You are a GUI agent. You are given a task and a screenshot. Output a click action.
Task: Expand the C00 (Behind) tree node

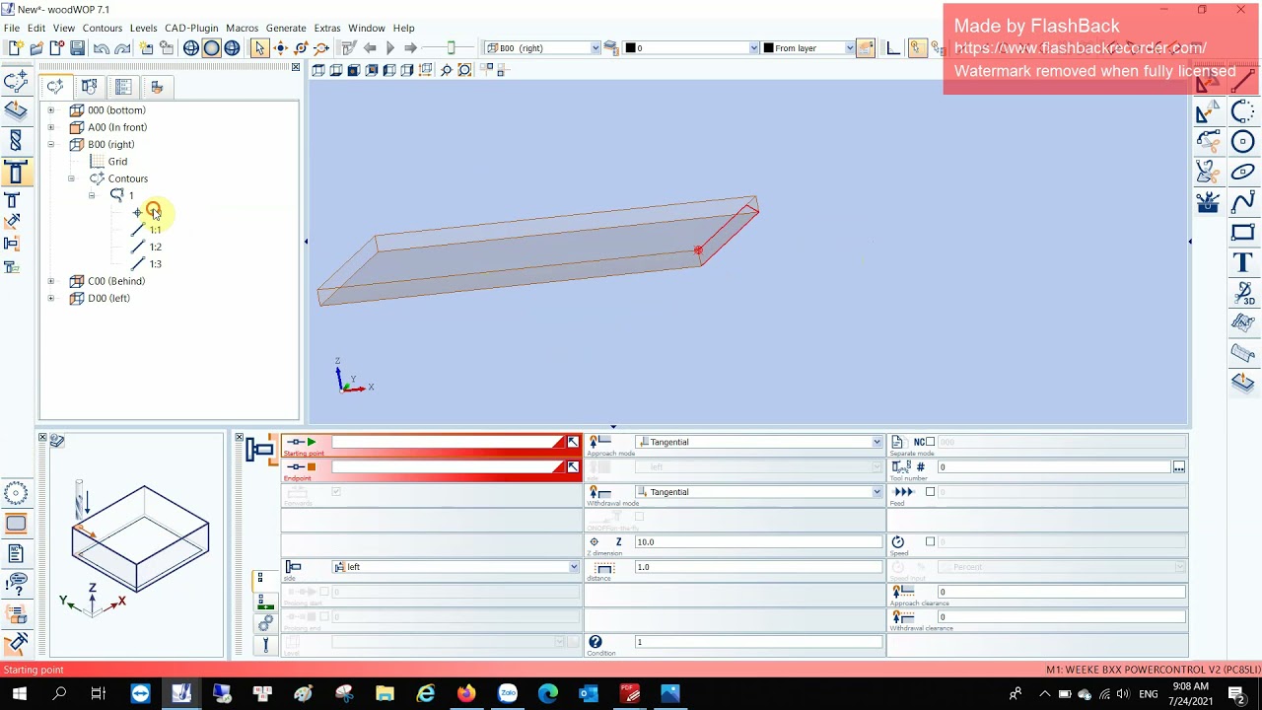51,281
